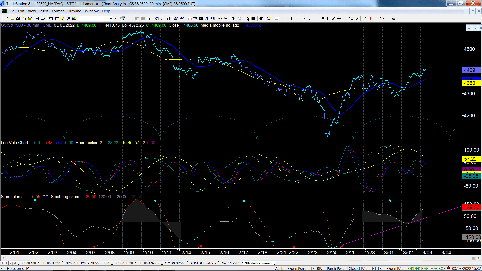Click the horizontal scrollbar thumb grip

[x=473, y=258]
